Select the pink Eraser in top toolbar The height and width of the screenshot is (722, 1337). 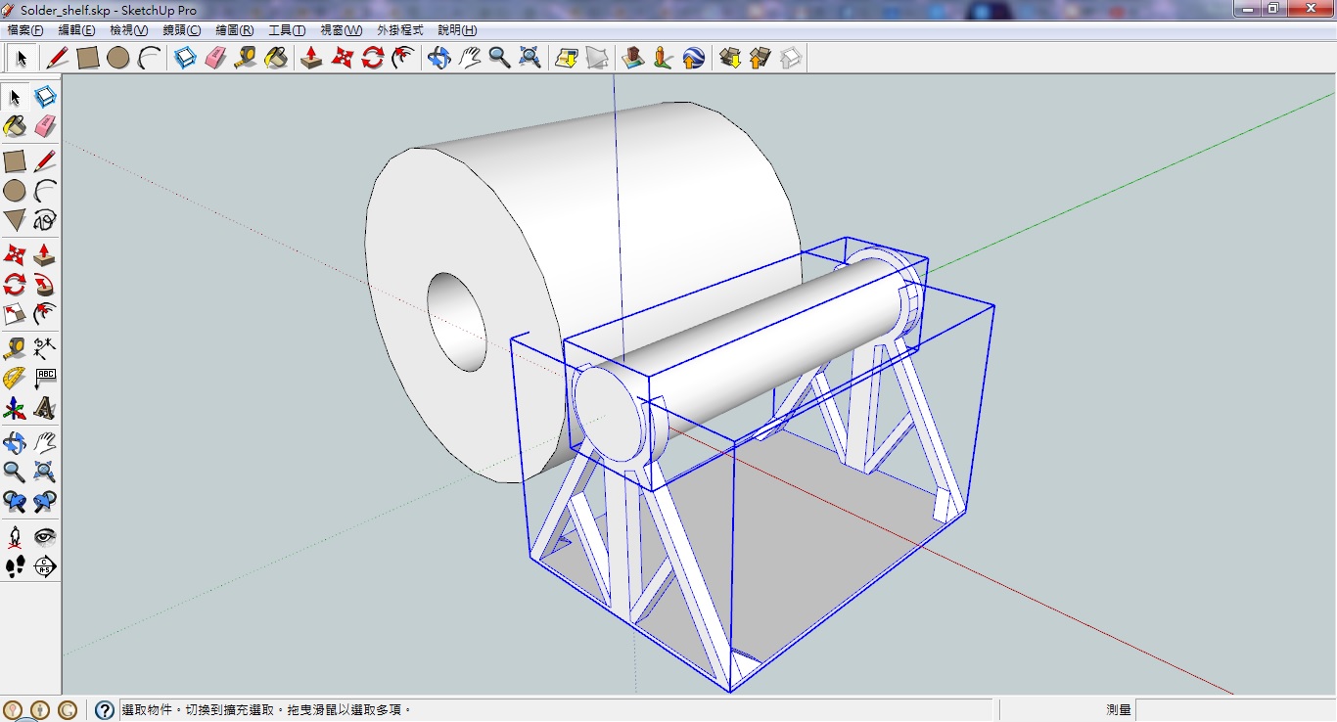pyautogui.click(x=215, y=58)
